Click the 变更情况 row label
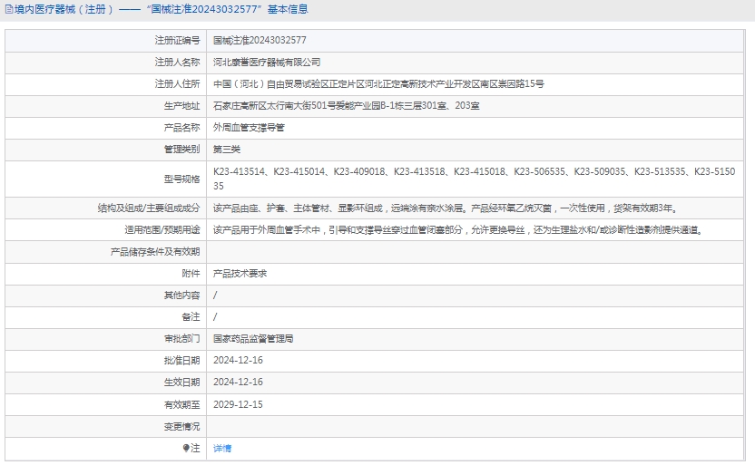 point(181,425)
